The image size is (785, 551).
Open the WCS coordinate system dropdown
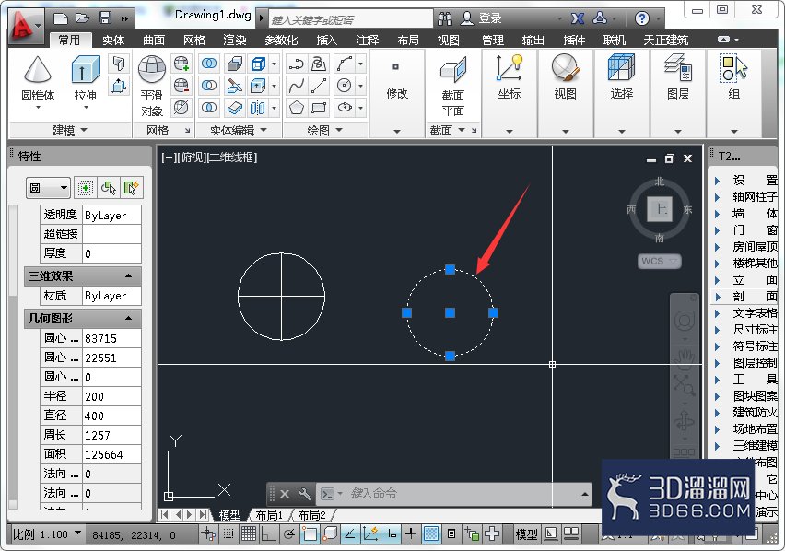point(660,262)
